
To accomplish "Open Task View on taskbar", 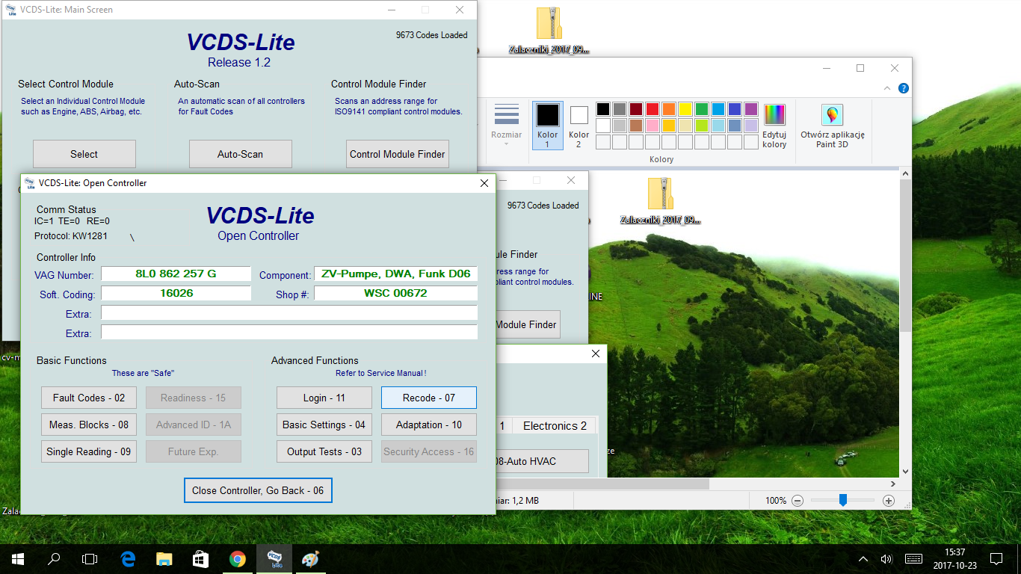I will click(90, 558).
